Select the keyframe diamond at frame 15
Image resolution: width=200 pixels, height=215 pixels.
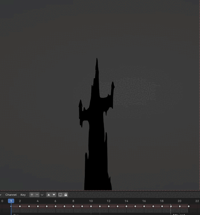point(135,206)
